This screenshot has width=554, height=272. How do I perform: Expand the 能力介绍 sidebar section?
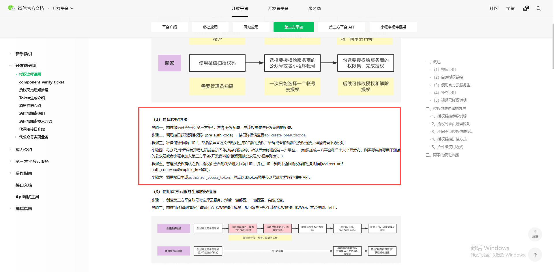10,150
